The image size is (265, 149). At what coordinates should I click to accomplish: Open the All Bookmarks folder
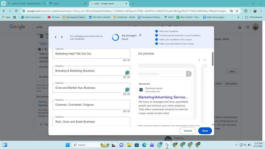[x=254, y=17]
